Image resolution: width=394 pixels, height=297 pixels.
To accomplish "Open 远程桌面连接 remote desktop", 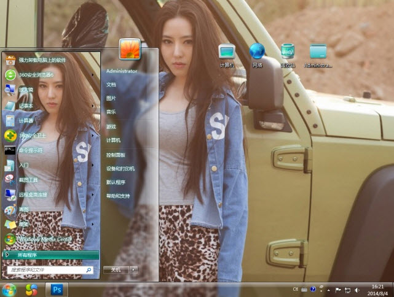I will pyautogui.click(x=33, y=195).
